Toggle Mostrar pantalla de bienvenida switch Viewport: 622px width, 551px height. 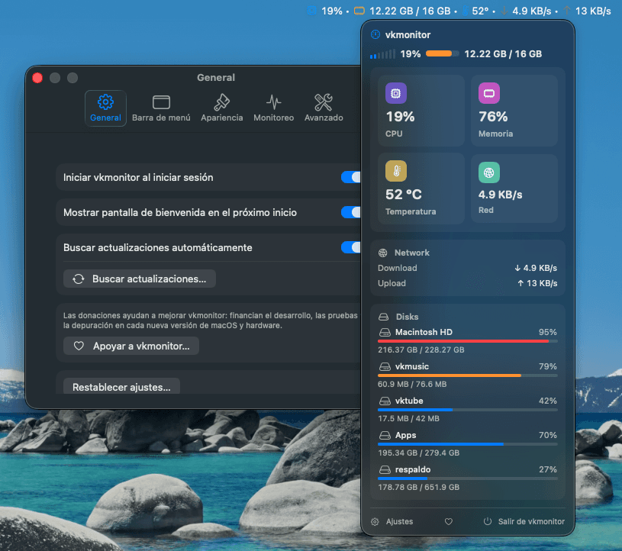pyautogui.click(x=350, y=212)
